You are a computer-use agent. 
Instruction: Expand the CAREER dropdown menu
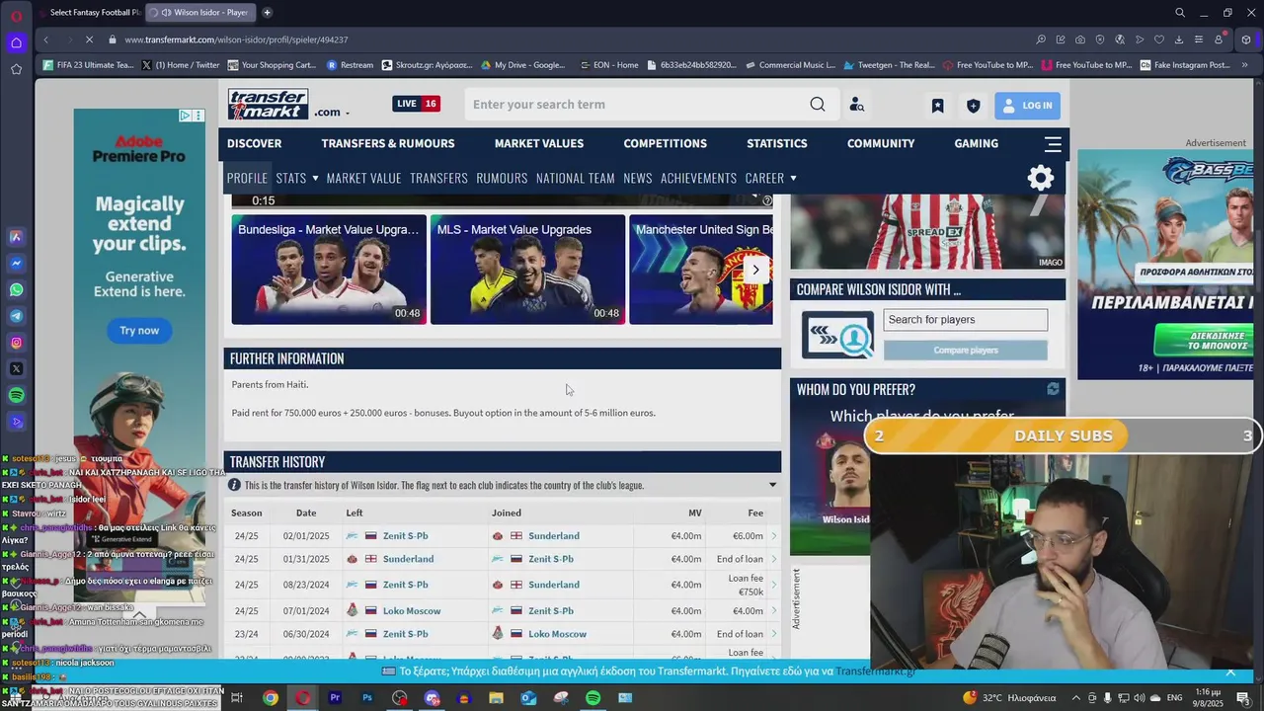[x=771, y=178]
